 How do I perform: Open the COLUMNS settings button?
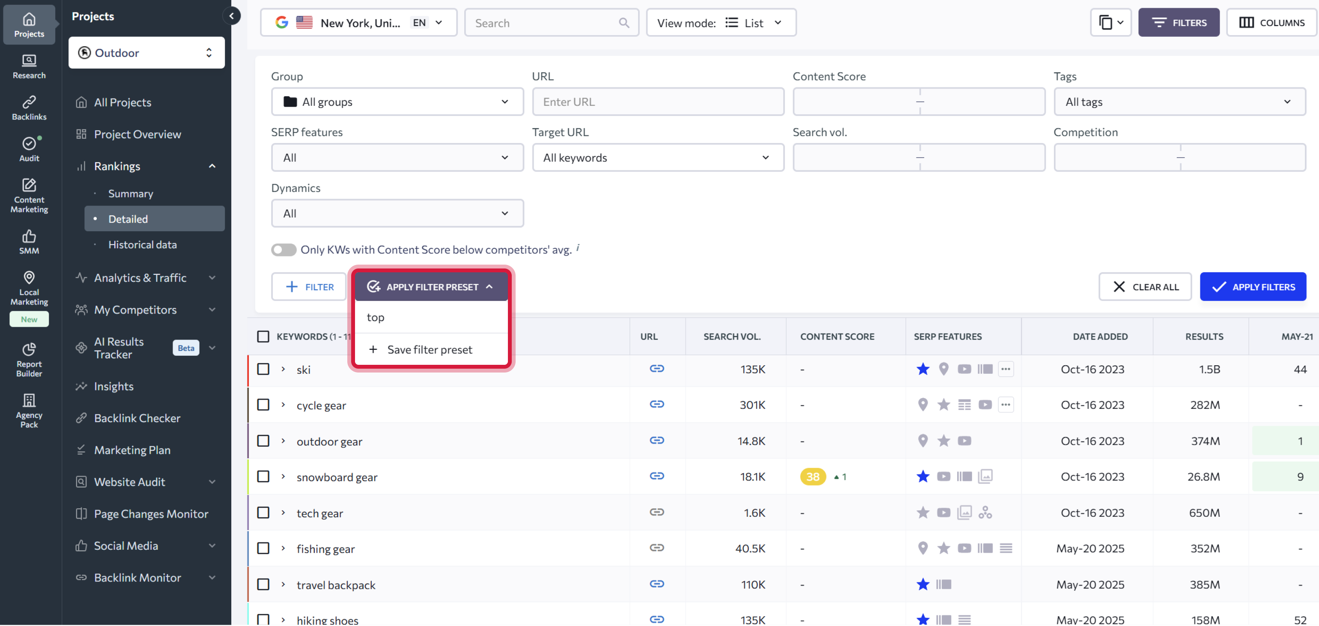1272,23
